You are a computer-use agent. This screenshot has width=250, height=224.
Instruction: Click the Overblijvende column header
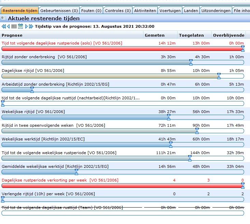[228, 35]
